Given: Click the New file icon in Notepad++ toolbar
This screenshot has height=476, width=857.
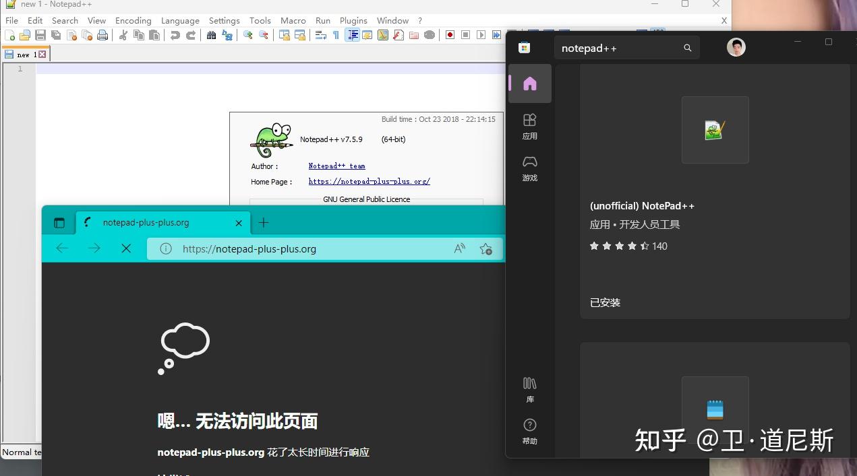Looking at the screenshot, I should (10, 35).
